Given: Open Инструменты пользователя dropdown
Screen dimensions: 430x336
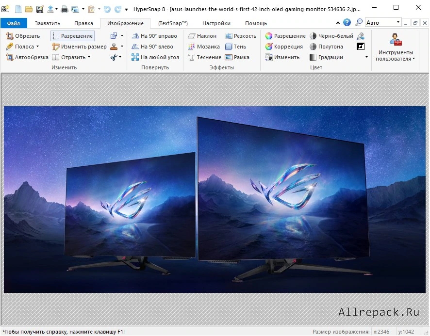Looking at the screenshot, I should coord(395,47).
